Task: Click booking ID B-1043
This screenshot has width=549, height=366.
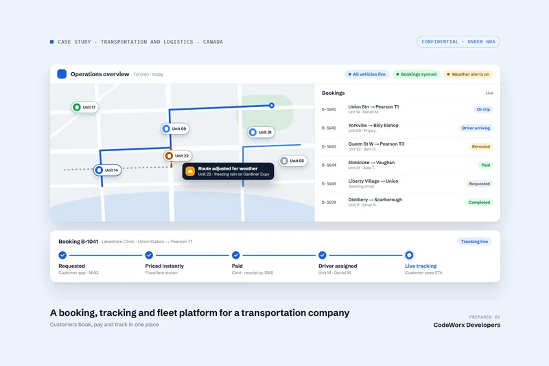Action: pos(329,147)
